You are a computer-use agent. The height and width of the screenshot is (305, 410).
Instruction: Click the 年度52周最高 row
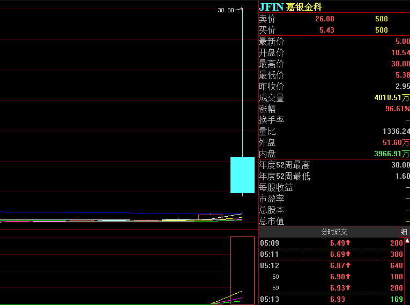click(334, 165)
